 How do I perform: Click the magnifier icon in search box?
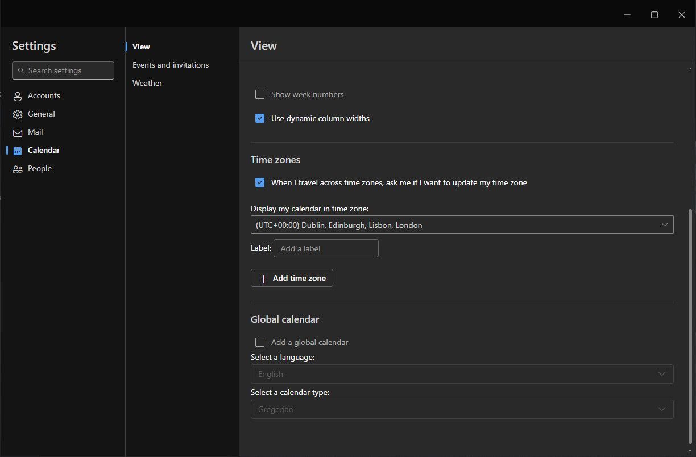pos(21,70)
